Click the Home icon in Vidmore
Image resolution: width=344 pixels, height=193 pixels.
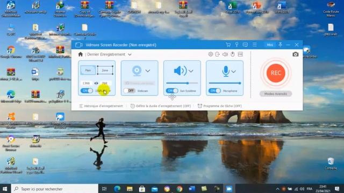click(81, 54)
